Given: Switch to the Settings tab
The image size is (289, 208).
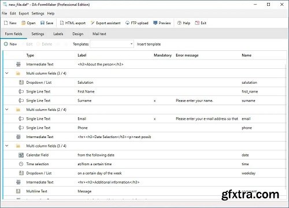Looking at the screenshot, I should click(x=38, y=34).
